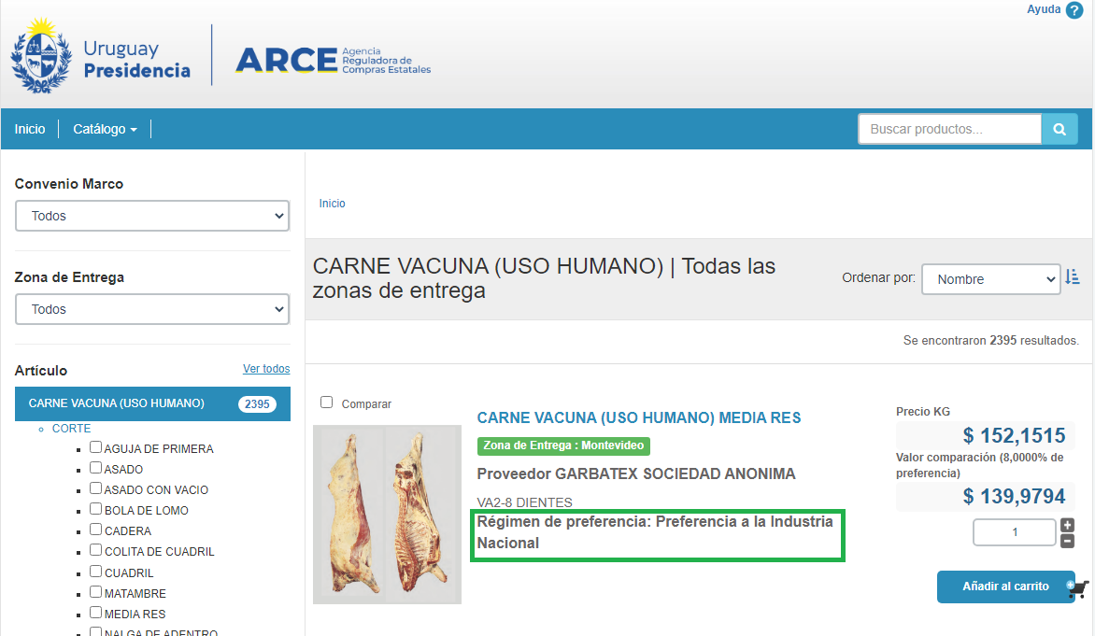Open the Ver todos link
The width and height of the screenshot is (1095, 636).
click(x=266, y=369)
